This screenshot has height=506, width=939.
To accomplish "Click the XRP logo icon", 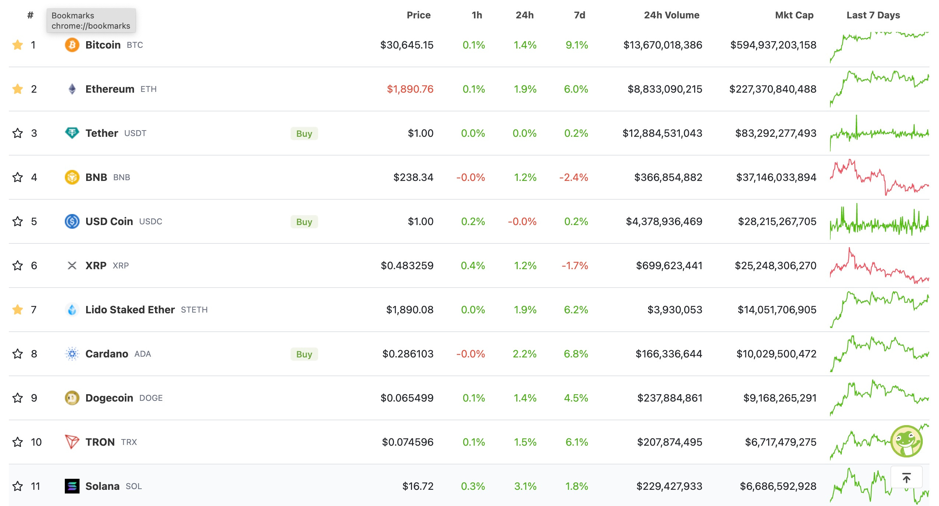I will coord(72,266).
